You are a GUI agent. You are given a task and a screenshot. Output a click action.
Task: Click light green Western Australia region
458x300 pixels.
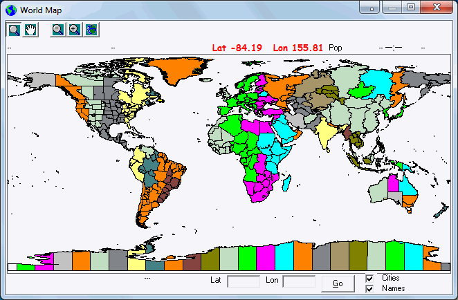(x=378, y=191)
